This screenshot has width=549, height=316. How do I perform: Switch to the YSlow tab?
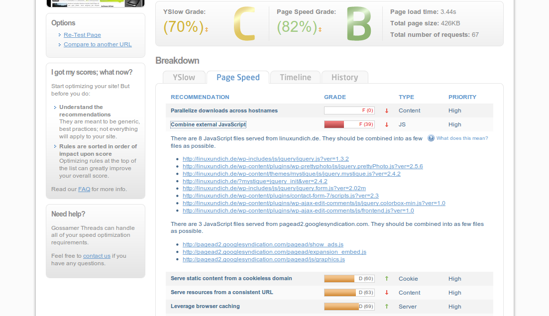(x=184, y=77)
